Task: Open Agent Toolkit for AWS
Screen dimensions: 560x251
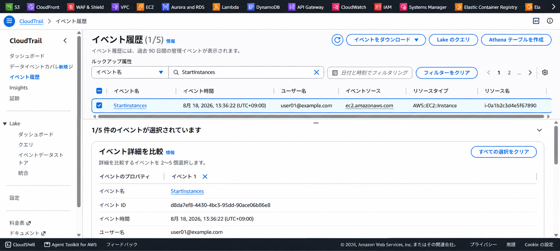Action: 71,244
